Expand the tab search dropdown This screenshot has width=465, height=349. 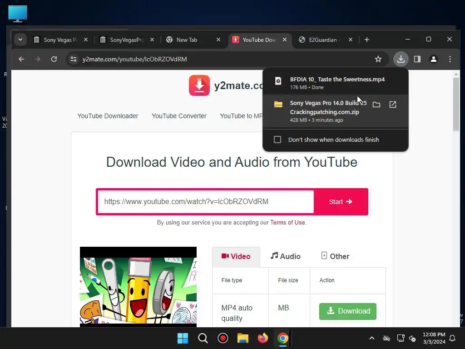point(20,40)
